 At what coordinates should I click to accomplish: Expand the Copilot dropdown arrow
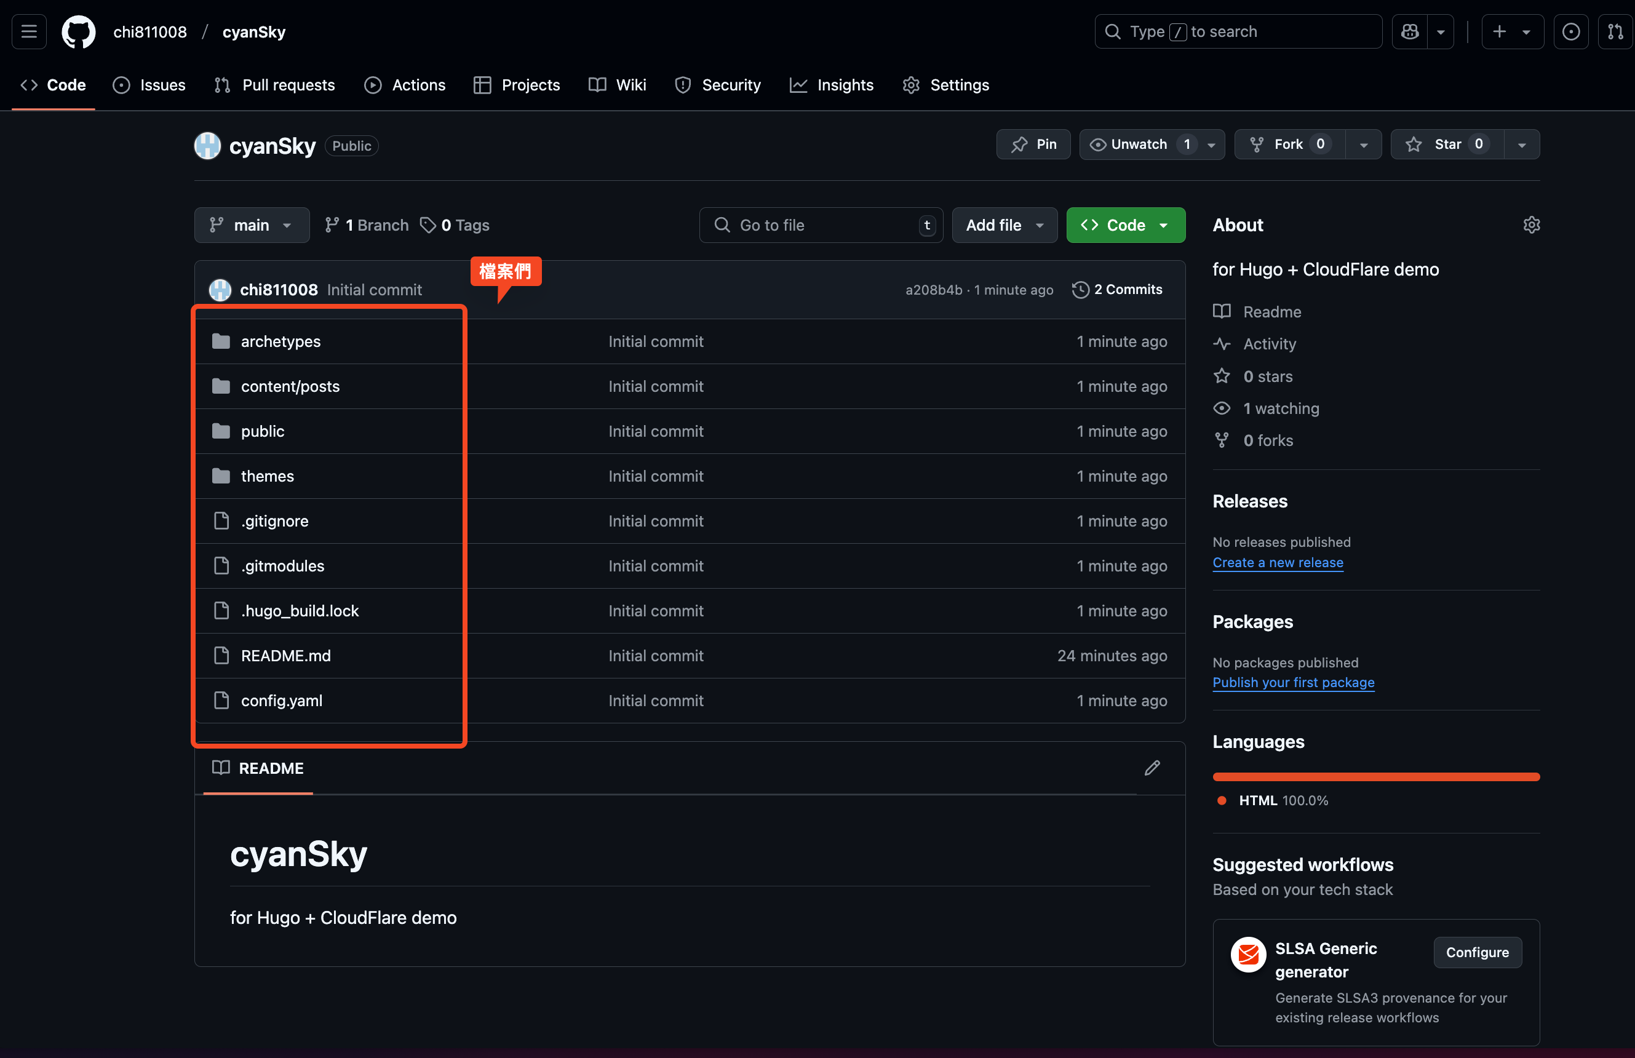[x=1441, y=31]
